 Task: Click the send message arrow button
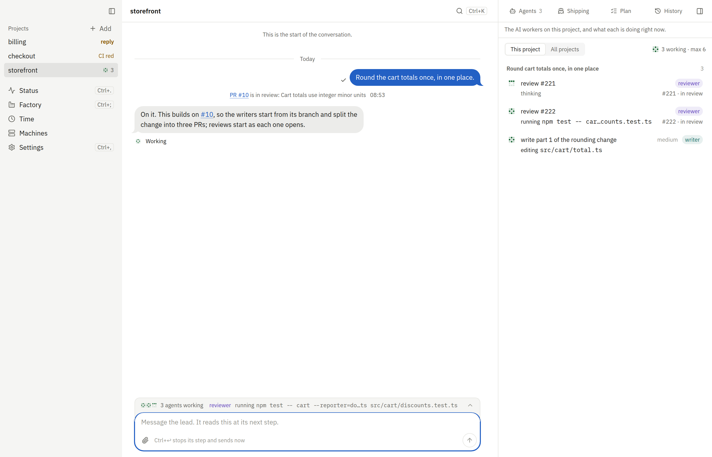469,440
